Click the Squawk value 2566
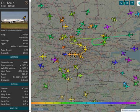This screenshot has width=140, height=112. pyautogui.click(x=25, y=53)
